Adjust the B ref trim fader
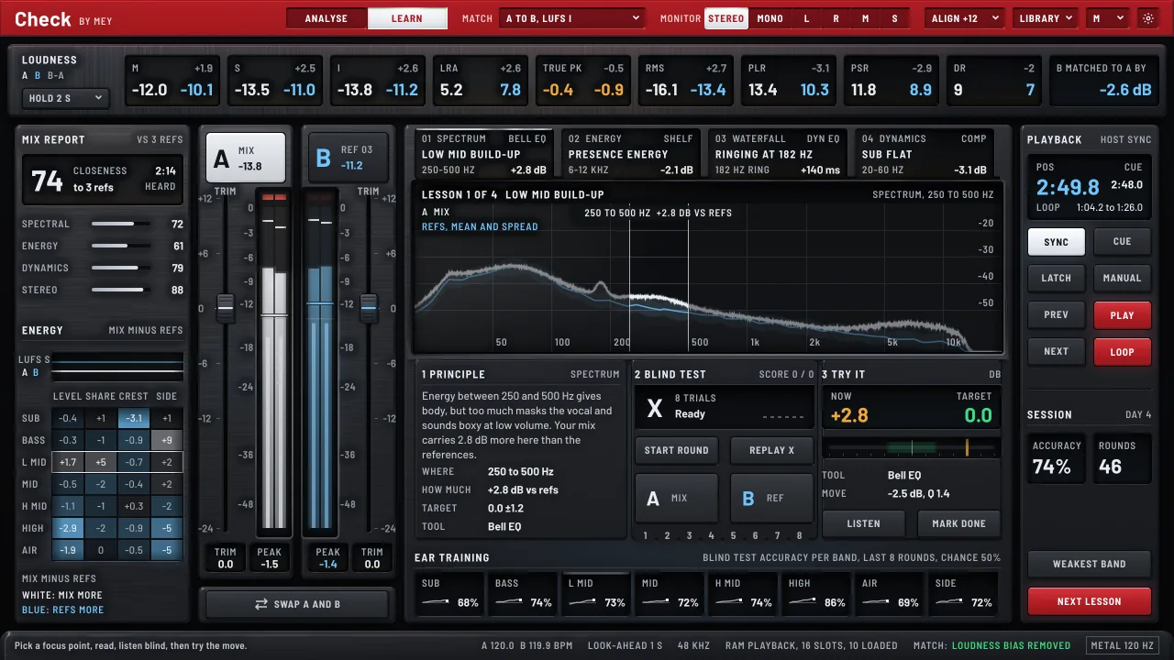The image size is (1174, 660). click(x=369, y=308)
